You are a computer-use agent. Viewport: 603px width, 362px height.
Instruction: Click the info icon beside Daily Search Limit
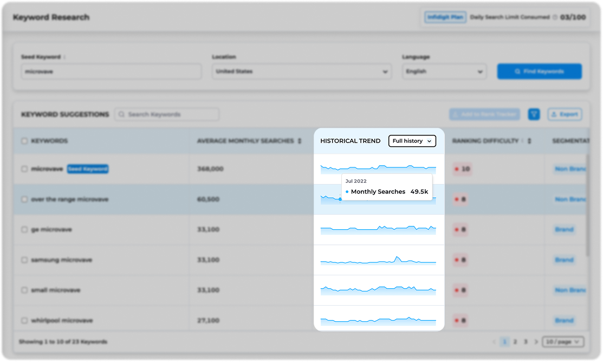[554, 17]
